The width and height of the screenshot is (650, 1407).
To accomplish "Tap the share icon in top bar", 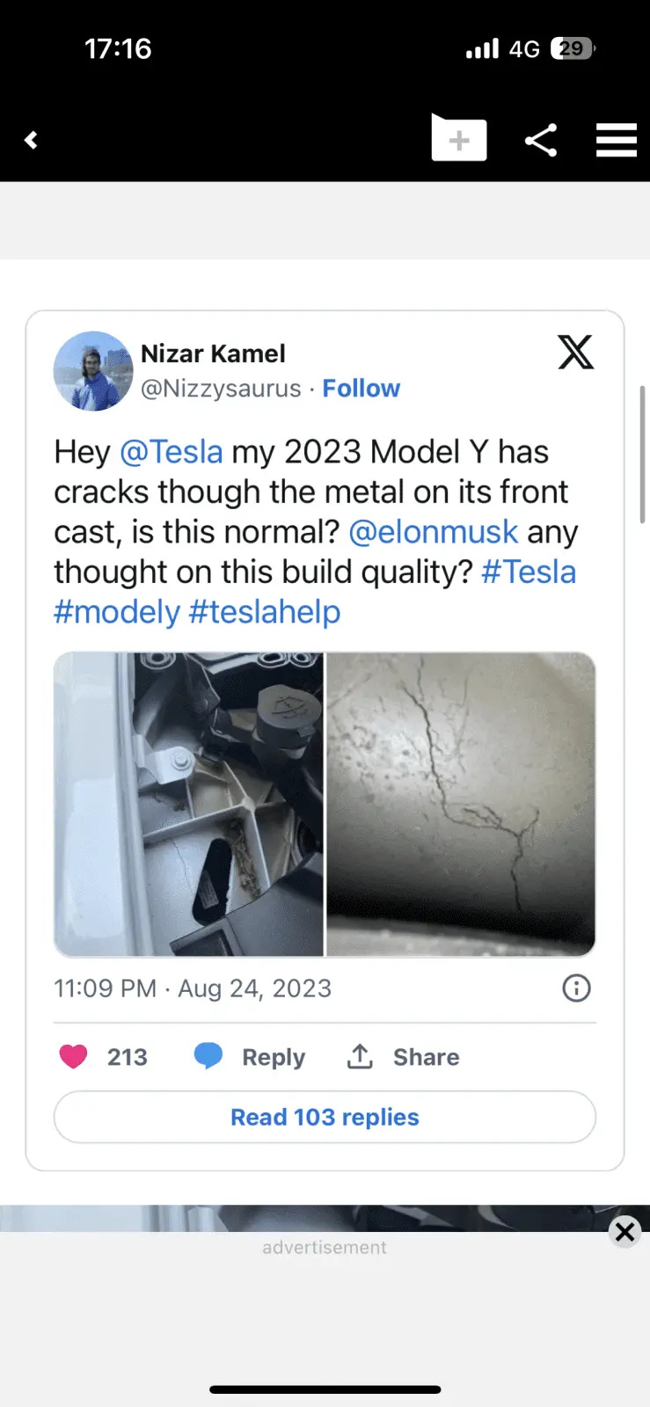I will click(541, 140).
